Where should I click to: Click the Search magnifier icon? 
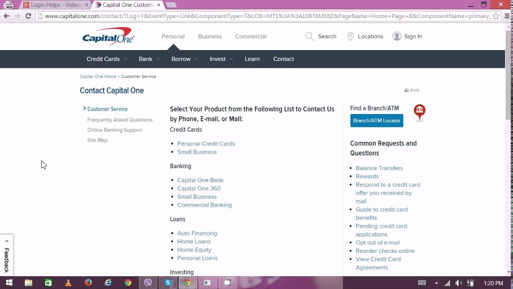(x=309, y=37)
